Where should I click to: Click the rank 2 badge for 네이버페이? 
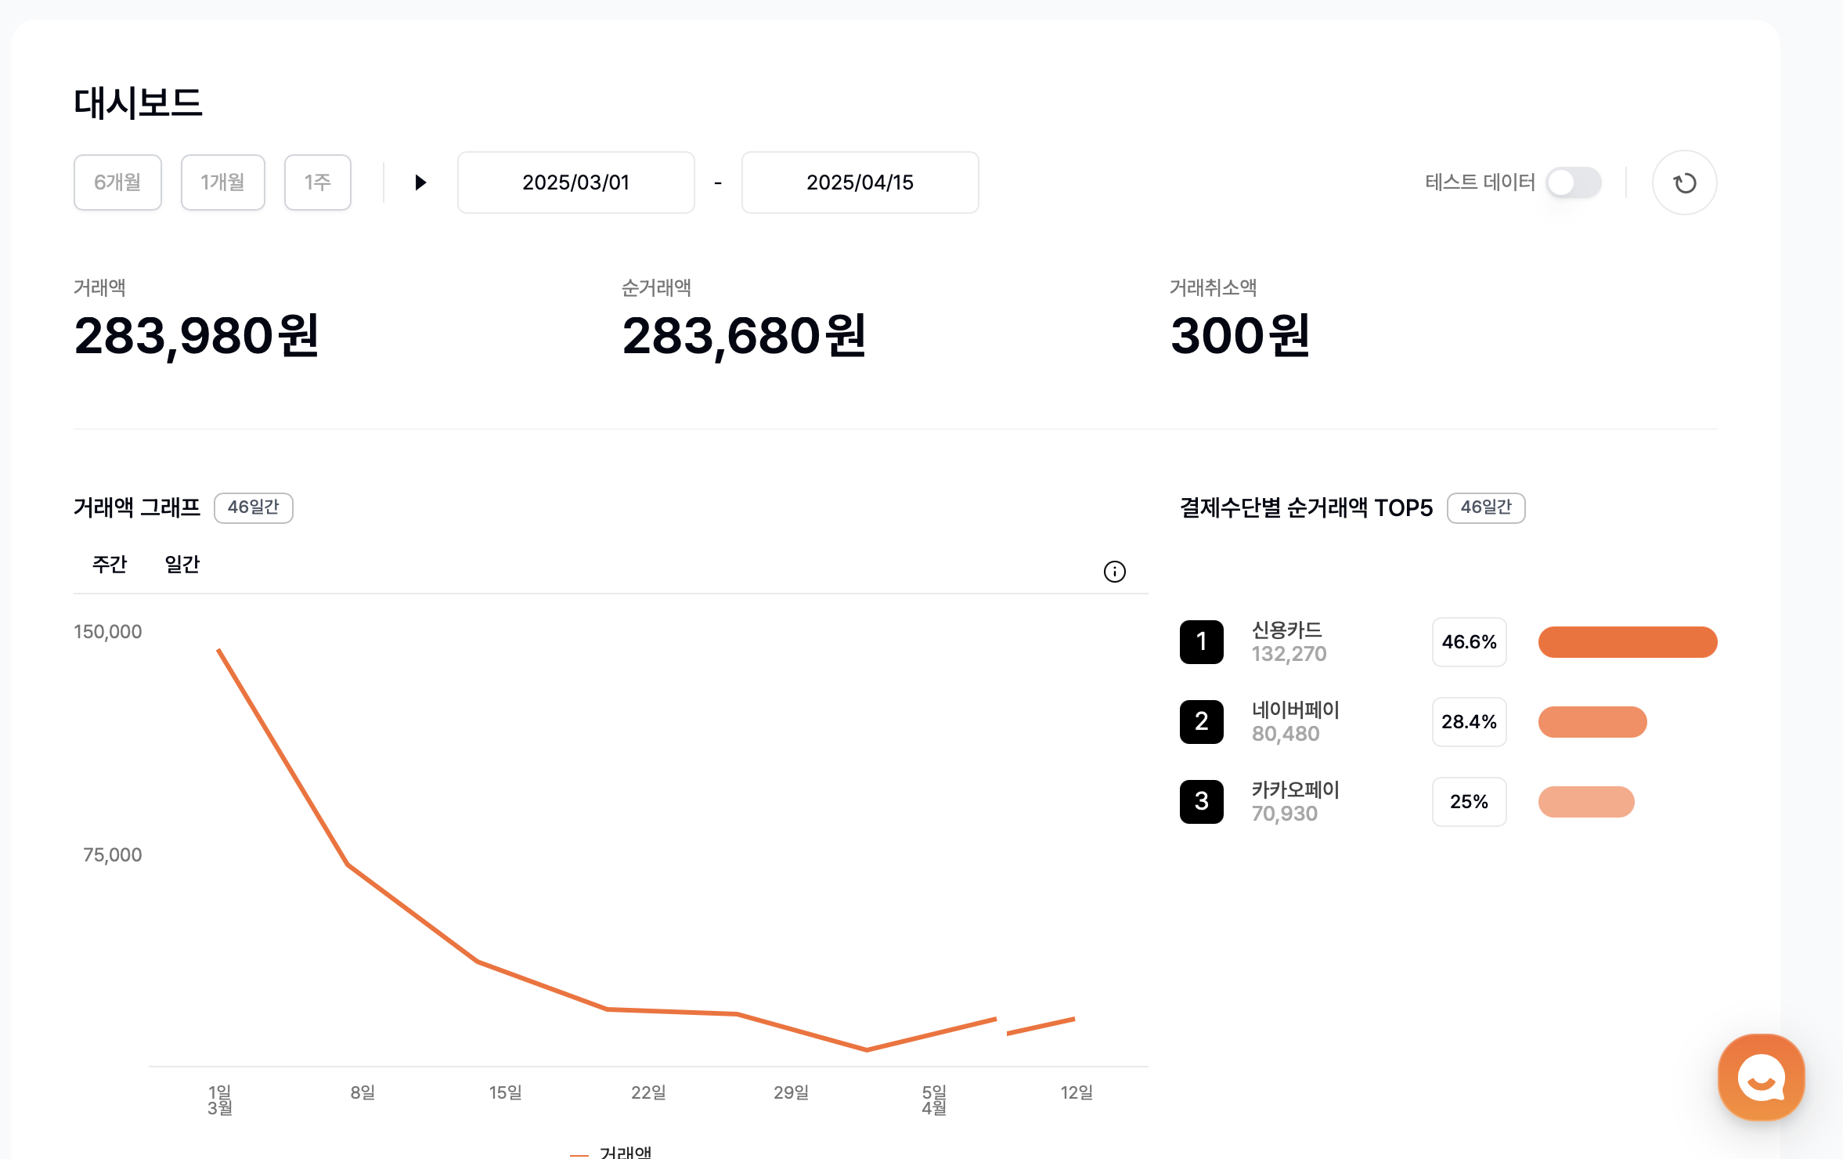coord(1201,722)
